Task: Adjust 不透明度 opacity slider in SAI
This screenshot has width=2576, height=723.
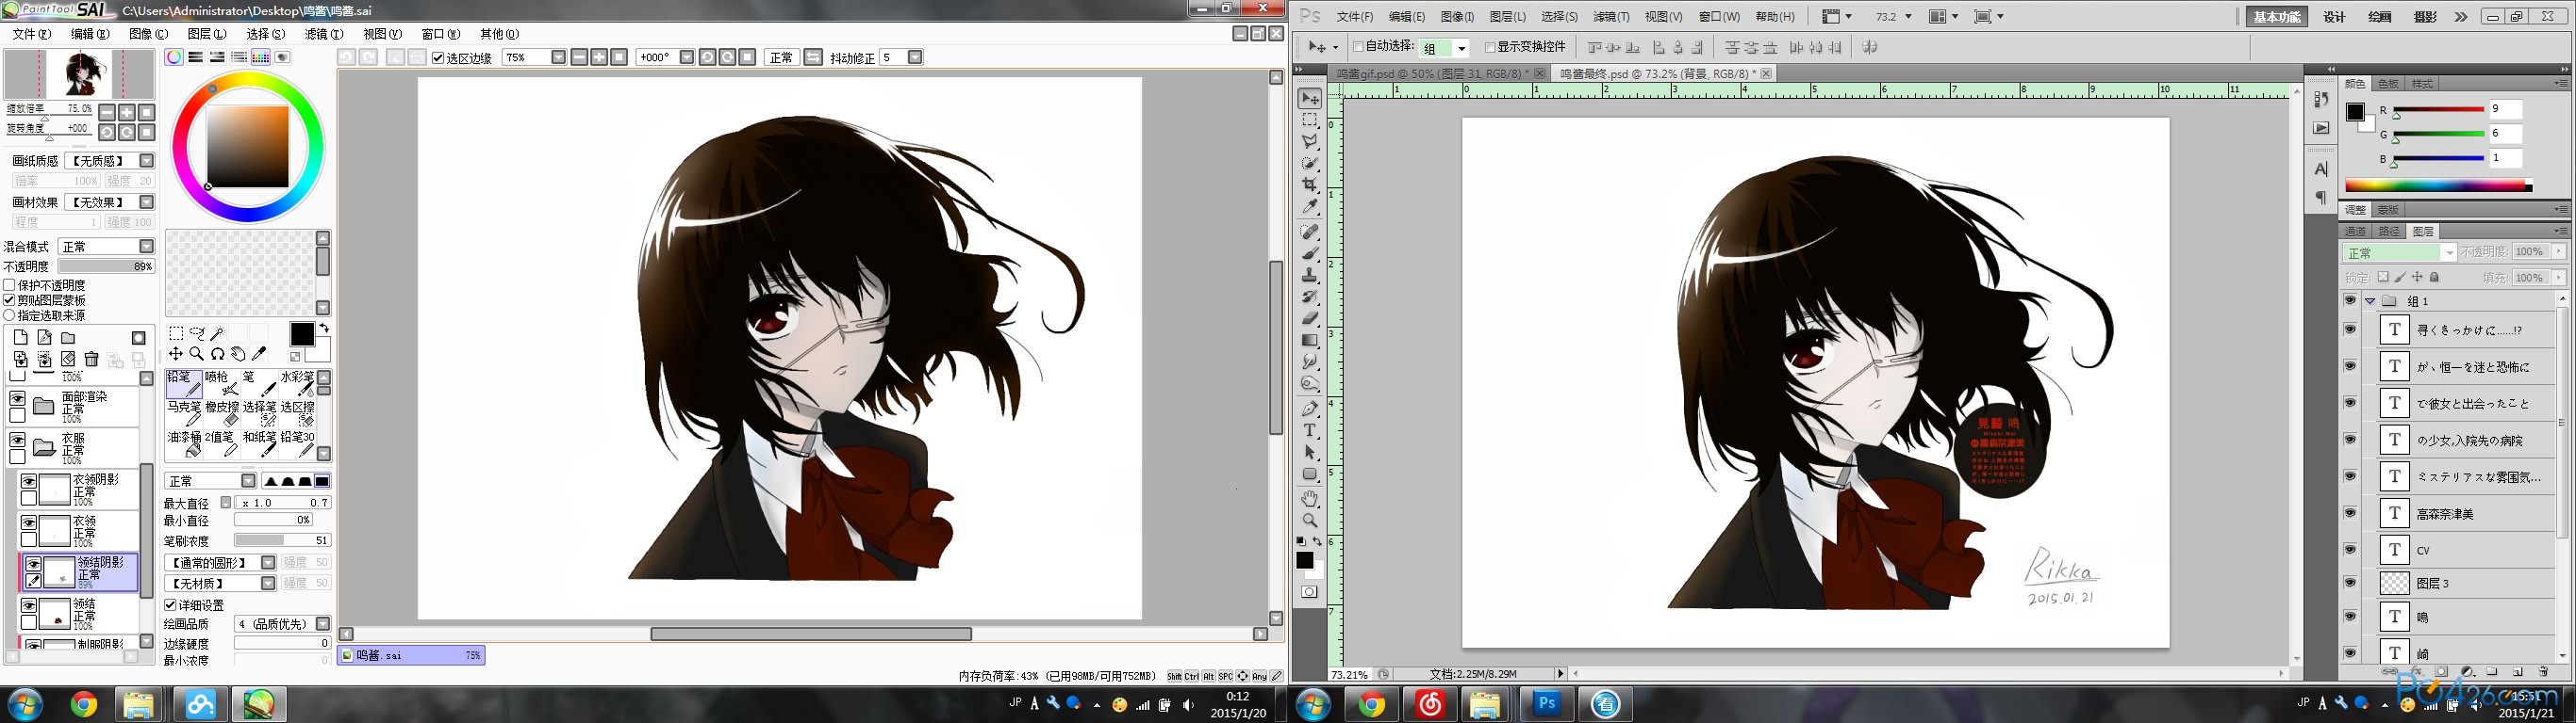Action: coord(106,266)
